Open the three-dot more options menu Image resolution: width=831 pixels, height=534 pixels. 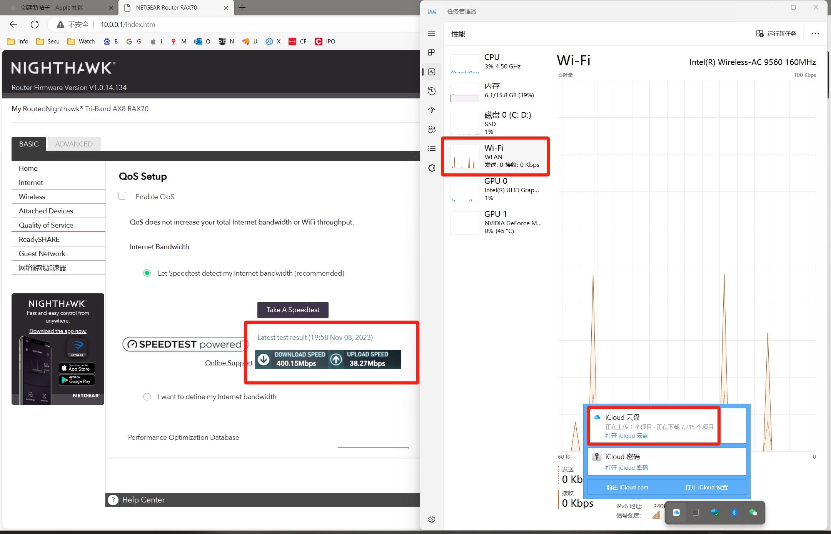click(815, 33)
